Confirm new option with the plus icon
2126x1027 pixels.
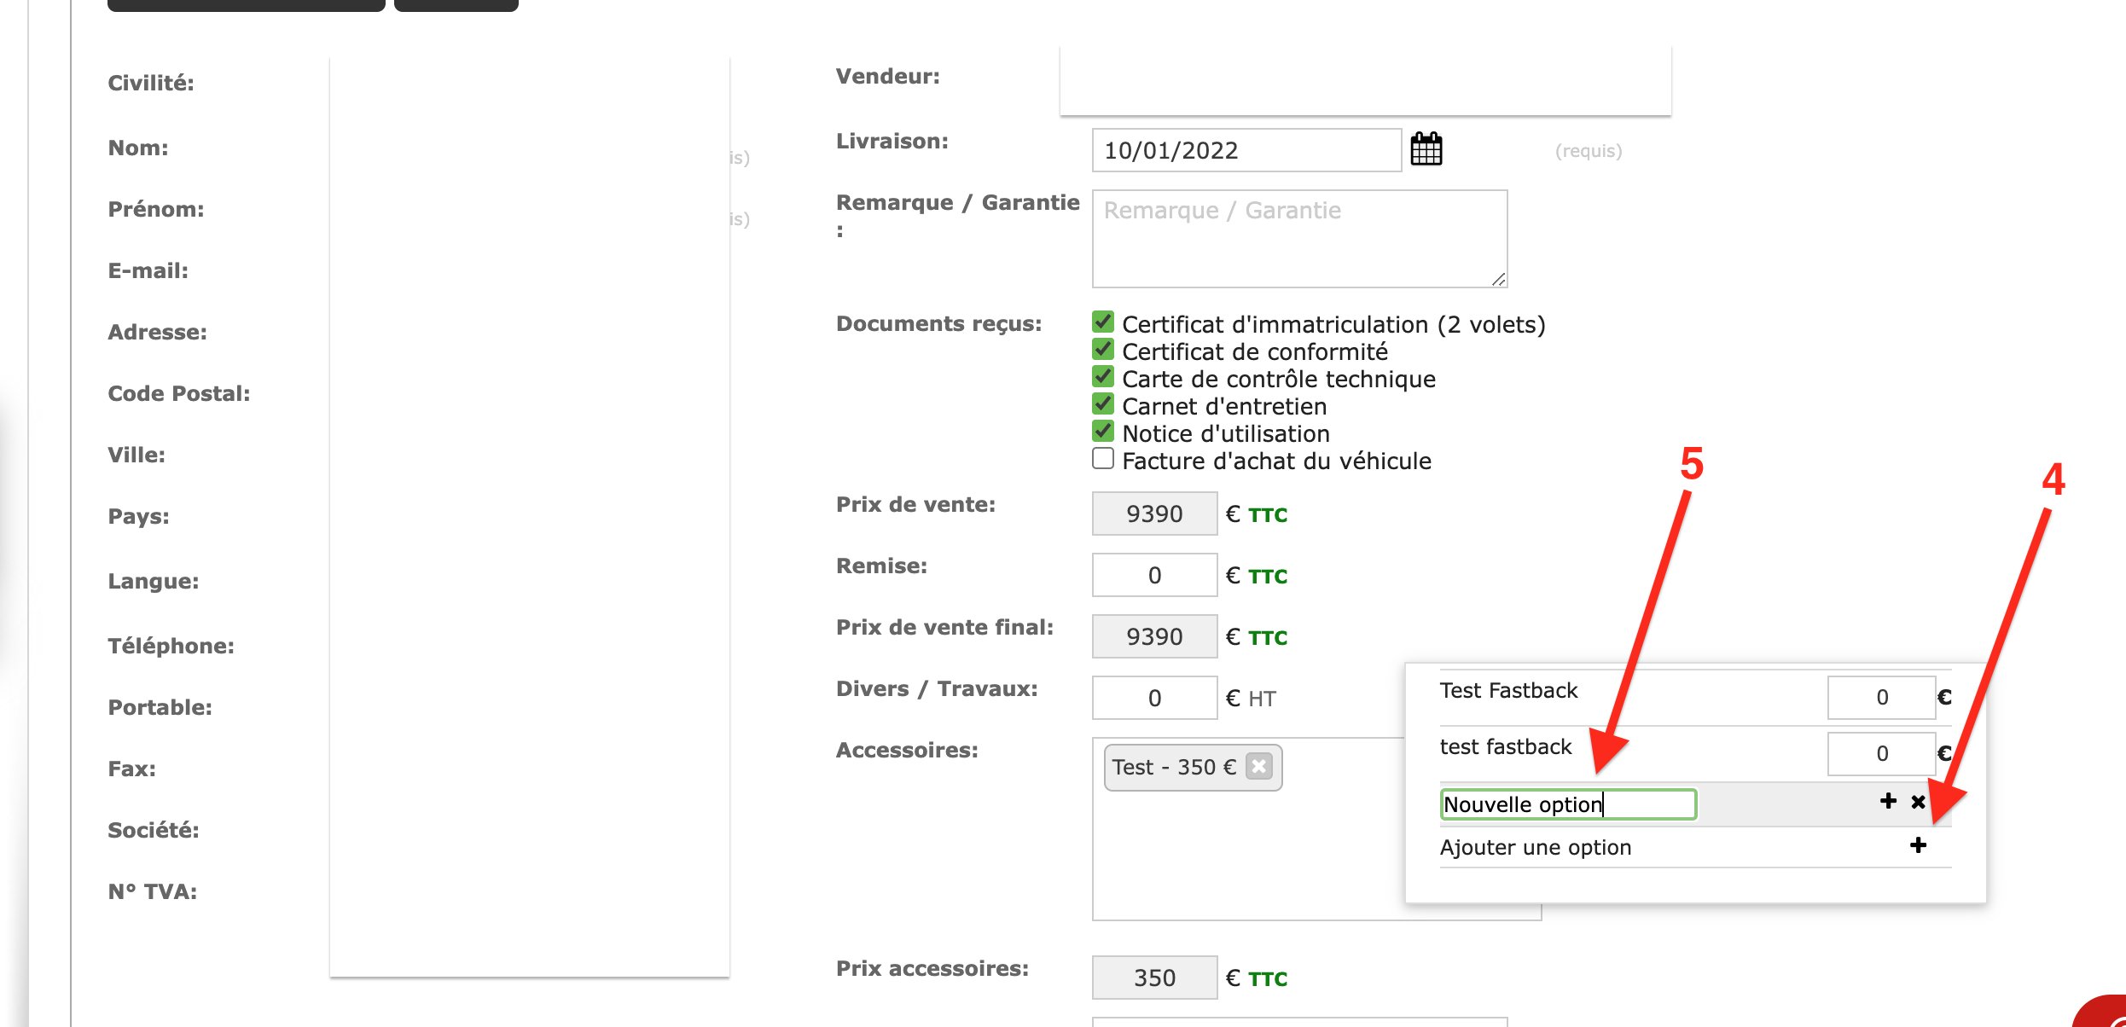[1888, 801]
